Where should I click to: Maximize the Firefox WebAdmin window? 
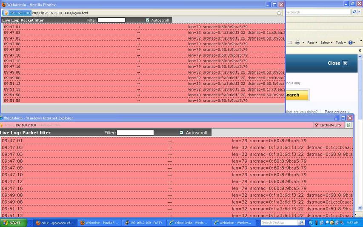click(274, 5)
